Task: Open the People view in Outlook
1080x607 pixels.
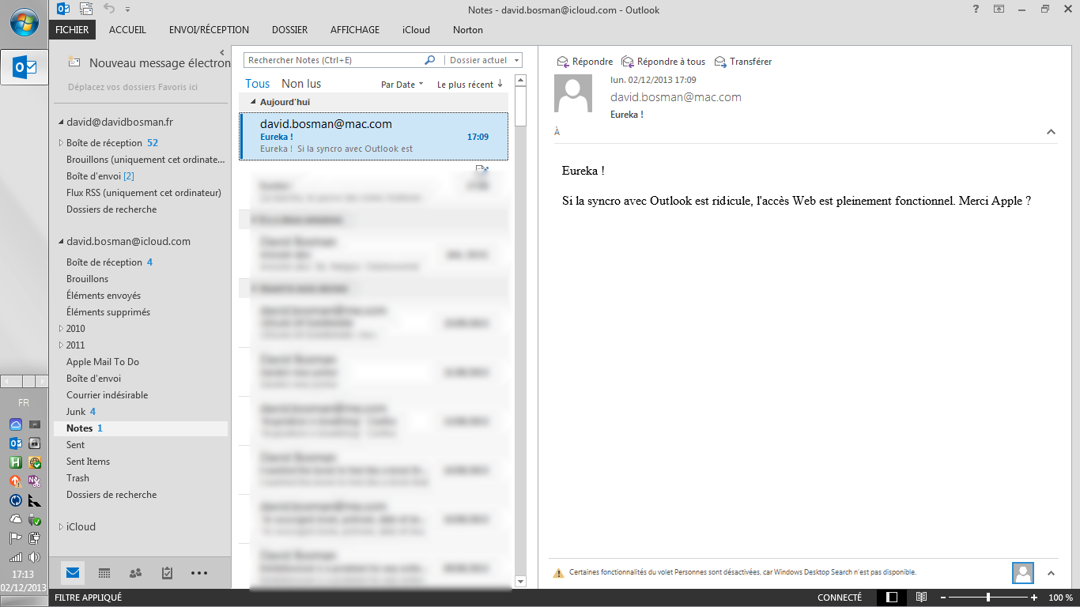Action: point(136,573)
